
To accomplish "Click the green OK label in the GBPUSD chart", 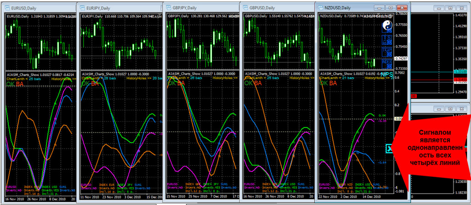I will (x=249, y=83).
